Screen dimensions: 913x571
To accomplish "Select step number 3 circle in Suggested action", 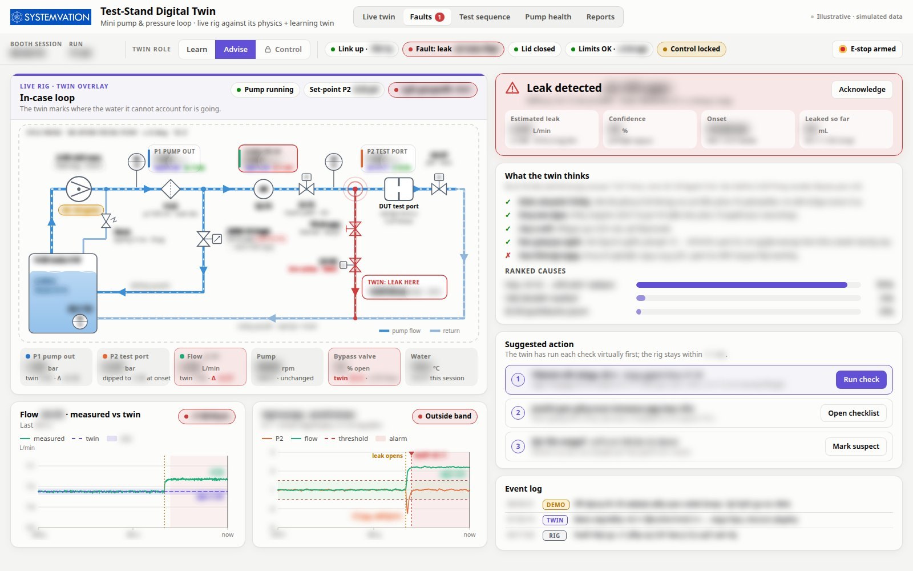I will [518, 447].
